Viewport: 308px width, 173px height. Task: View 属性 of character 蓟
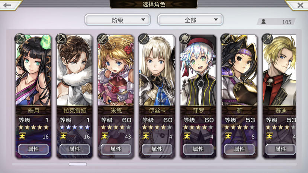[x=240, y=149]
